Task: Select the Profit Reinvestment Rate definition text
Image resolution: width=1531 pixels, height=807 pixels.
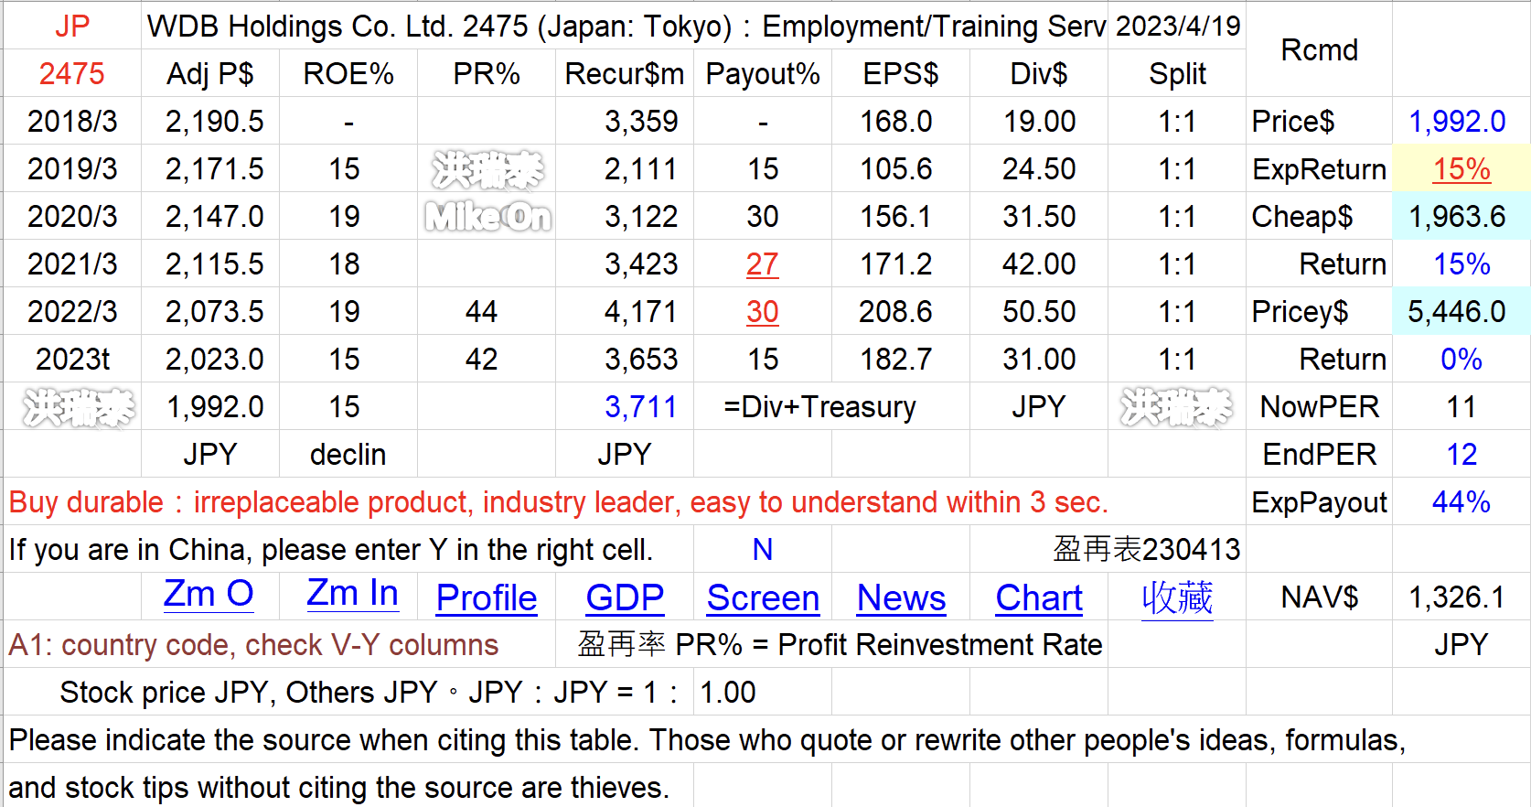Action: (840, 645)
